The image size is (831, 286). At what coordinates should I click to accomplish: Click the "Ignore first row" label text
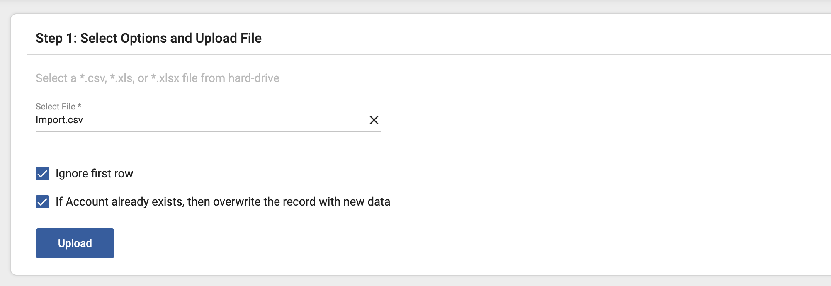click(x=94, y=174)
